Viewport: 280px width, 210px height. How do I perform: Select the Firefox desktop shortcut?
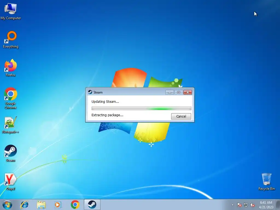11,68
